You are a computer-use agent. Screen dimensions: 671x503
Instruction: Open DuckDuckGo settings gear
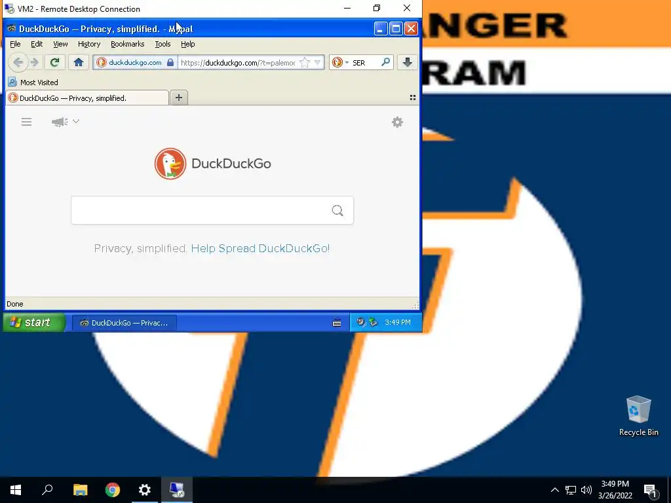pos(398,122)
